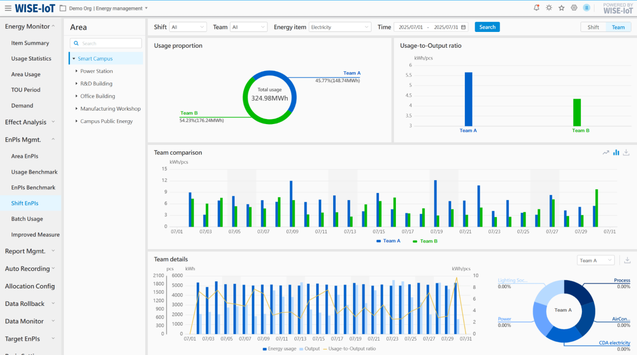Open the settings gear icon
Screen dimensions: 637x355
pyautogui.click(x=574, y=8)
